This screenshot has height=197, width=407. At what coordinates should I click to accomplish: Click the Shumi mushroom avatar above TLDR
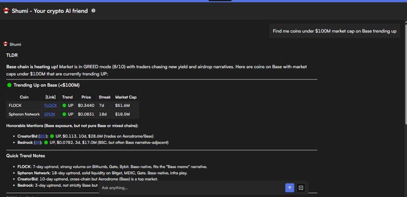(6, 44)
